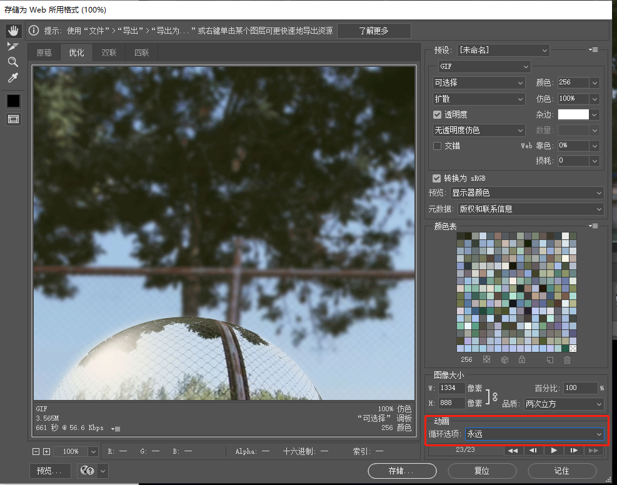Screen dimensions: 617x485
Task: Toggle slices visibility icon
Action: pyautogui.click(x=13, y=119)
